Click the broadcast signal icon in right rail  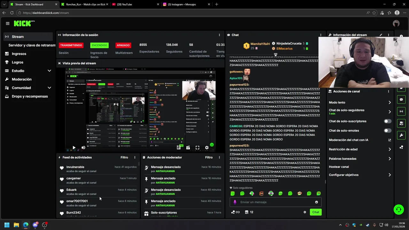(x=401, y=111)
